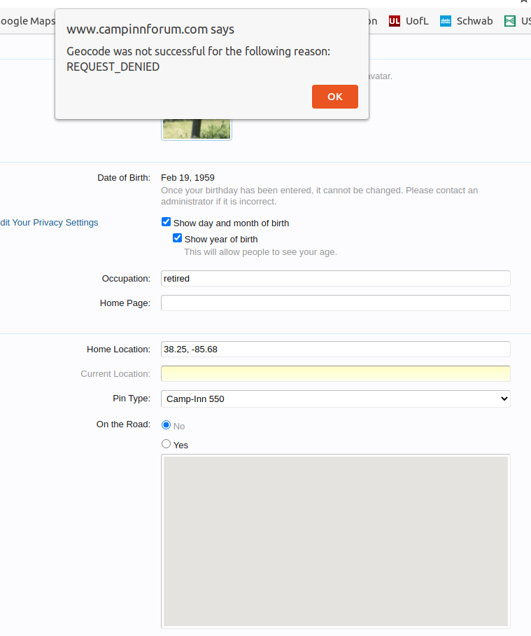The image size is (531, 636).
Task: Click the alert message text REQUEST_DENIED
Action: 113,67
